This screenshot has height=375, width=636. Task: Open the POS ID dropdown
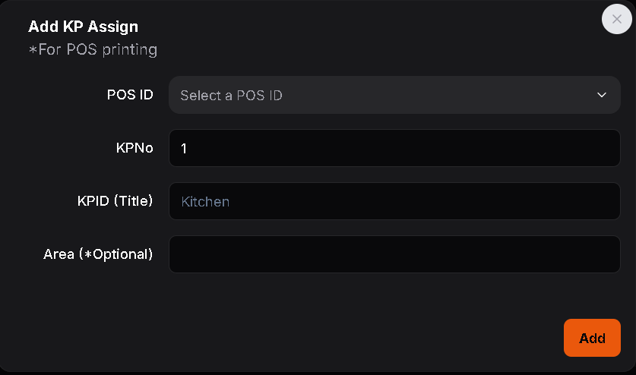(394, 95)
